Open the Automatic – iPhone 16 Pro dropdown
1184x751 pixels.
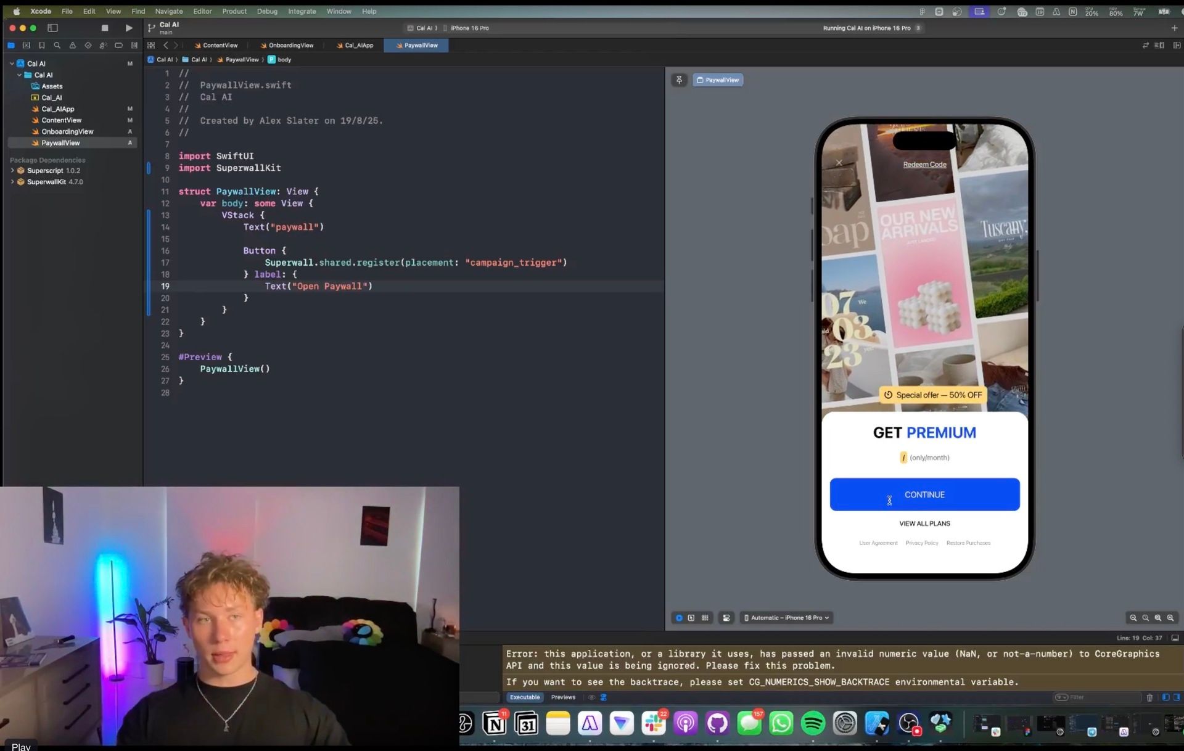[786, 618]
